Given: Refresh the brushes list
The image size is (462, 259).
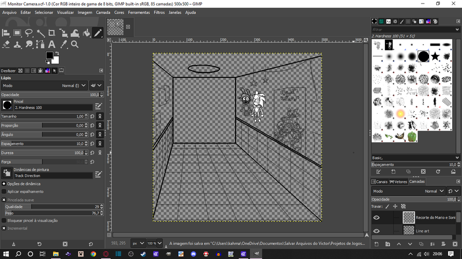Looking at the screenshot, I should pos(438,171).
